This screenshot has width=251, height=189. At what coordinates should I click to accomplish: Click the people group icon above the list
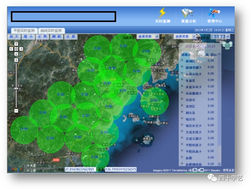click(227, 45)
